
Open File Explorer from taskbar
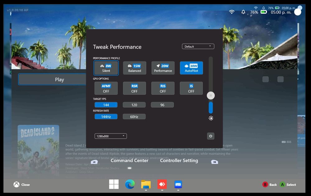coord(146,184)
